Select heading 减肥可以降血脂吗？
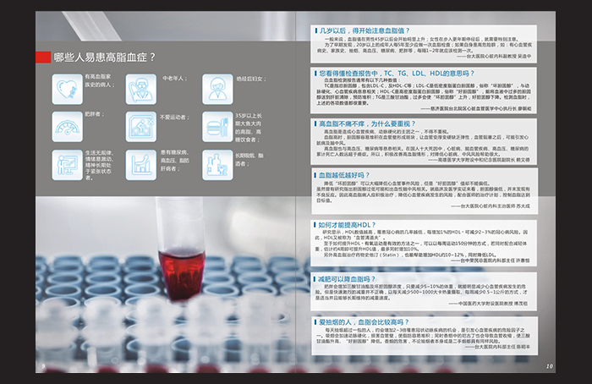Screen dimensions: 592x384 [347, 279]
